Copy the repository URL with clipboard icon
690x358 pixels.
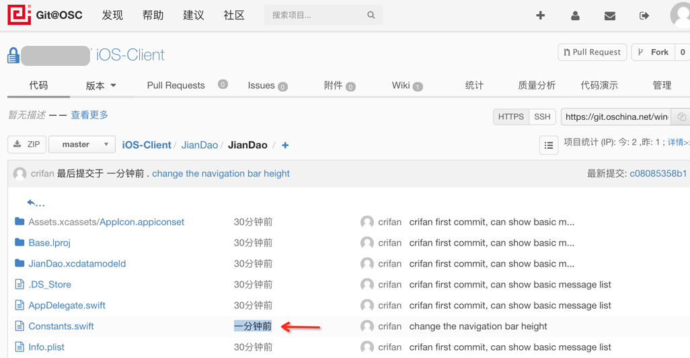point(681,116)
